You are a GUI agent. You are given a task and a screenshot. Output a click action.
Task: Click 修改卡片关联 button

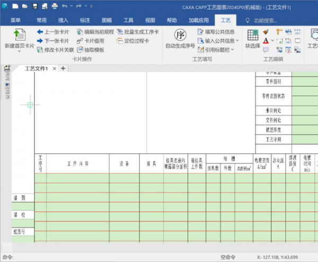pyautogui.click(x=55, y=50)
